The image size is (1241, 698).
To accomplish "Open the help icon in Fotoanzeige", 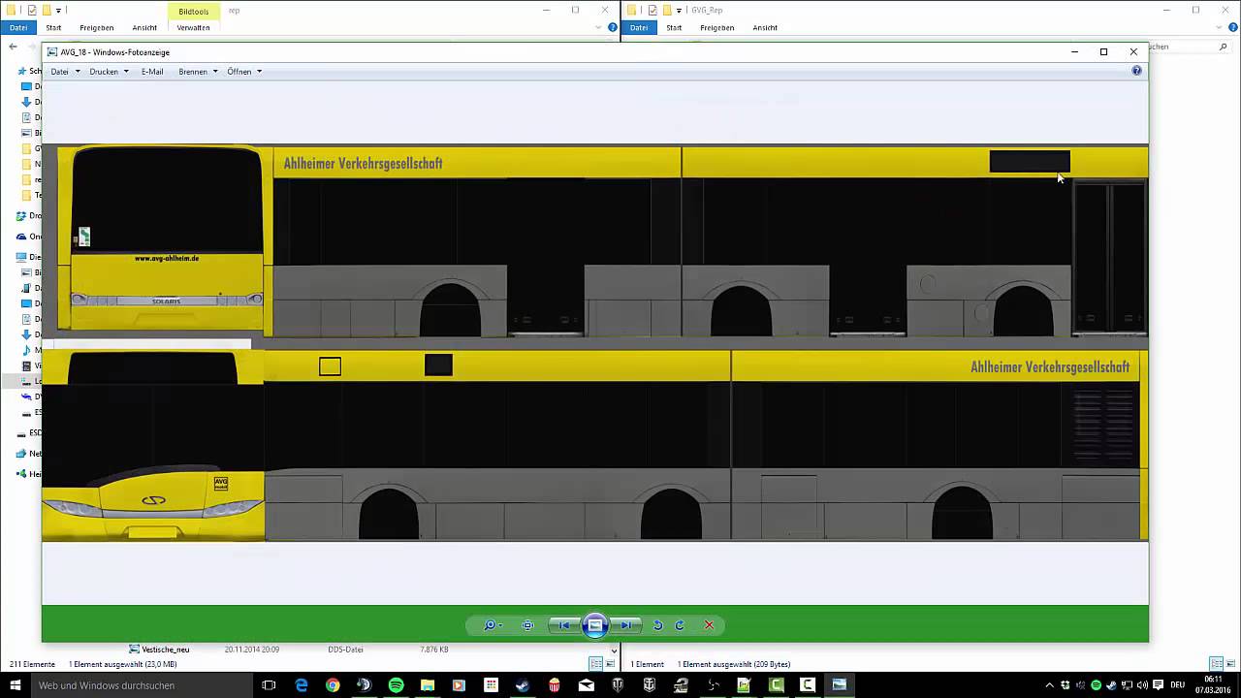I will (1137, 71).
